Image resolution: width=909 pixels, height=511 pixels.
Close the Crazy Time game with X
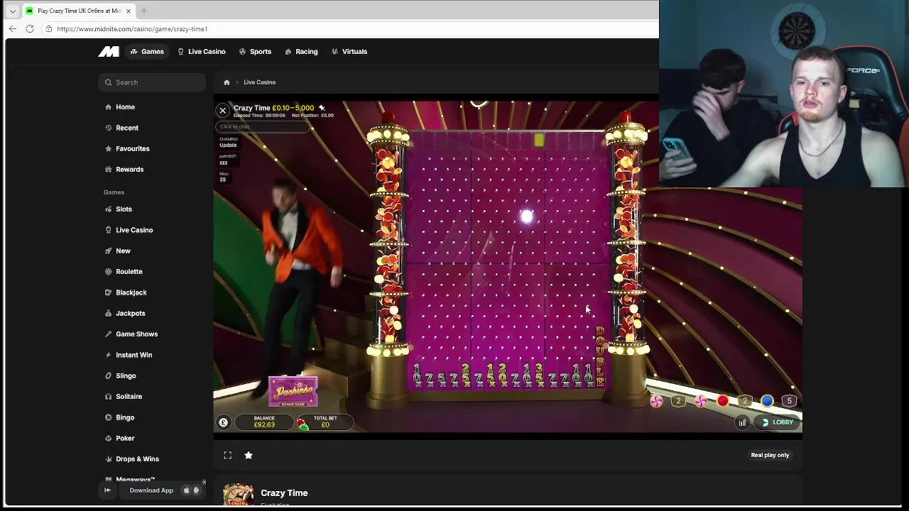coord(222,111)
